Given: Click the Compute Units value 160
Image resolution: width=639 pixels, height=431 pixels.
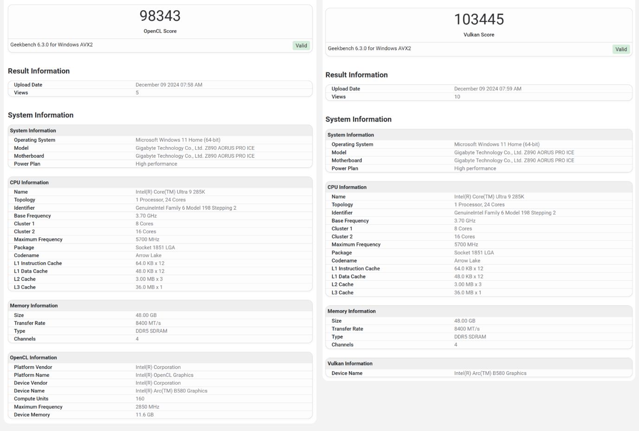Looking at the screenshot, I should [x=140, y=399].
